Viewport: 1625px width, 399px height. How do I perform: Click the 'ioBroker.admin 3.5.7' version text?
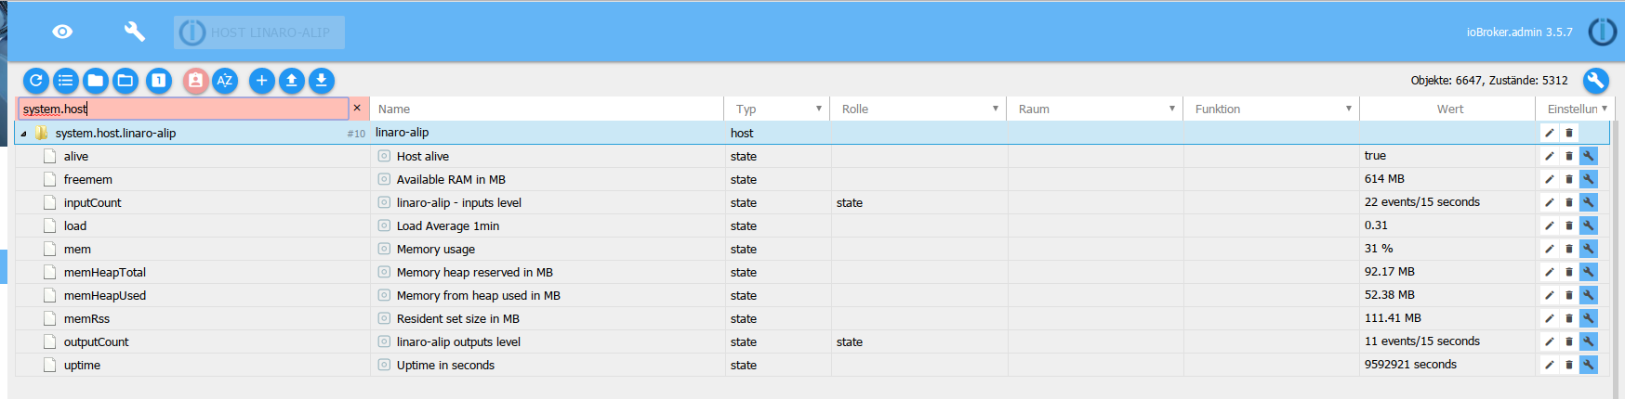(1520, 32)
